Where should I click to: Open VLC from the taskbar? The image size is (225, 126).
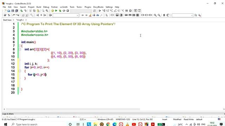127,125
